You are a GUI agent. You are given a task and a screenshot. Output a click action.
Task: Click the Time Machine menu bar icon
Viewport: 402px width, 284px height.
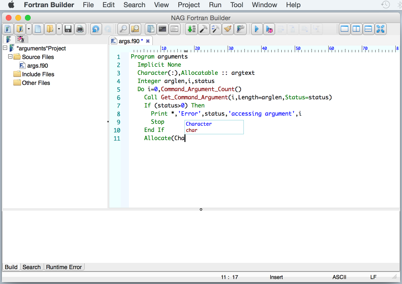385,5
